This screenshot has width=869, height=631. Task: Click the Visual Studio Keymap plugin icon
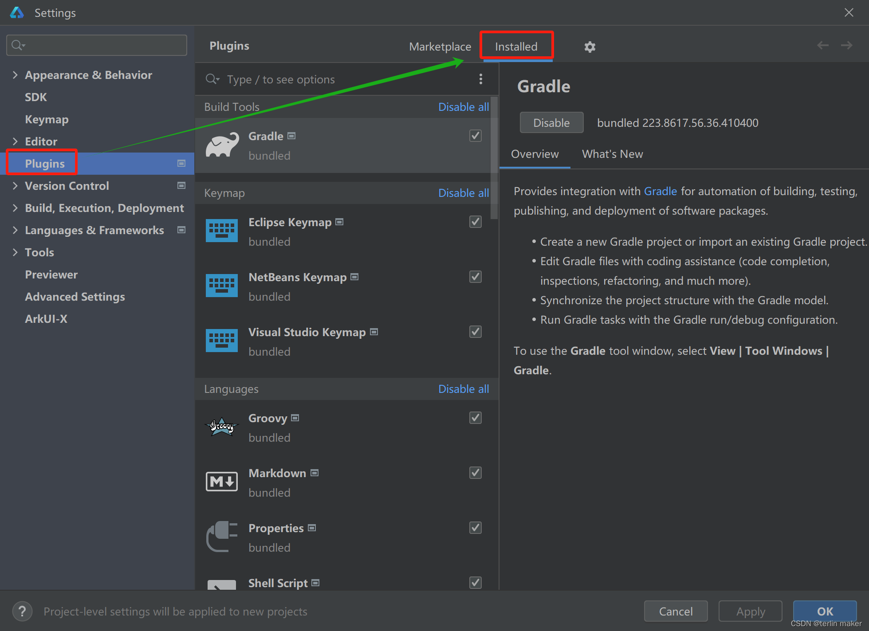tap(223, 341)
